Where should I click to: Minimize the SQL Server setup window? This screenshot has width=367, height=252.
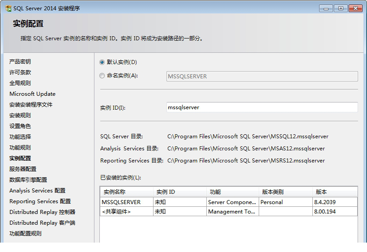326,9
